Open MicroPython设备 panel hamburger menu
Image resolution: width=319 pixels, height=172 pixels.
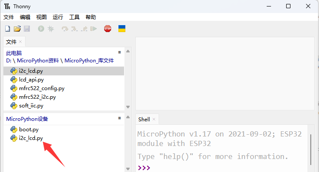[119, 118]
